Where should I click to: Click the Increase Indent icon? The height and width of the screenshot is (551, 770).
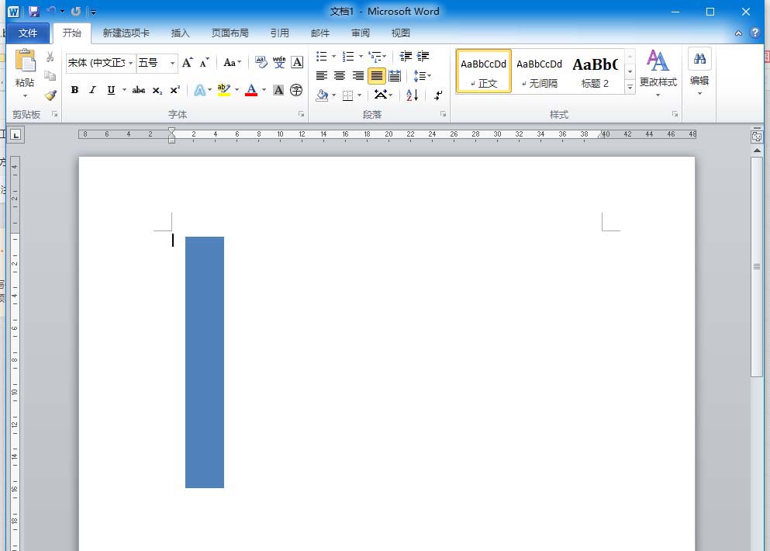[x=423, y=57]
